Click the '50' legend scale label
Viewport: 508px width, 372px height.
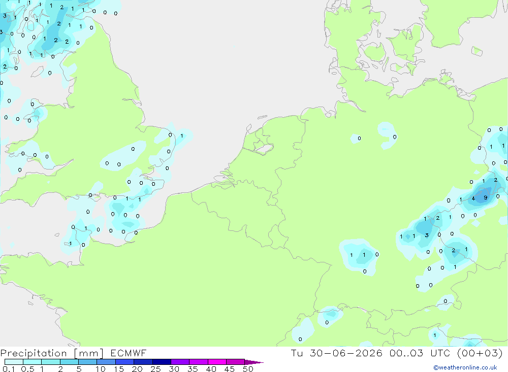248,369
